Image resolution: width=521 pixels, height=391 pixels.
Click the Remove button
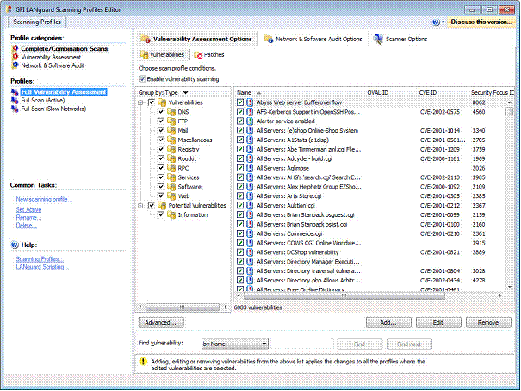(488, 322)
